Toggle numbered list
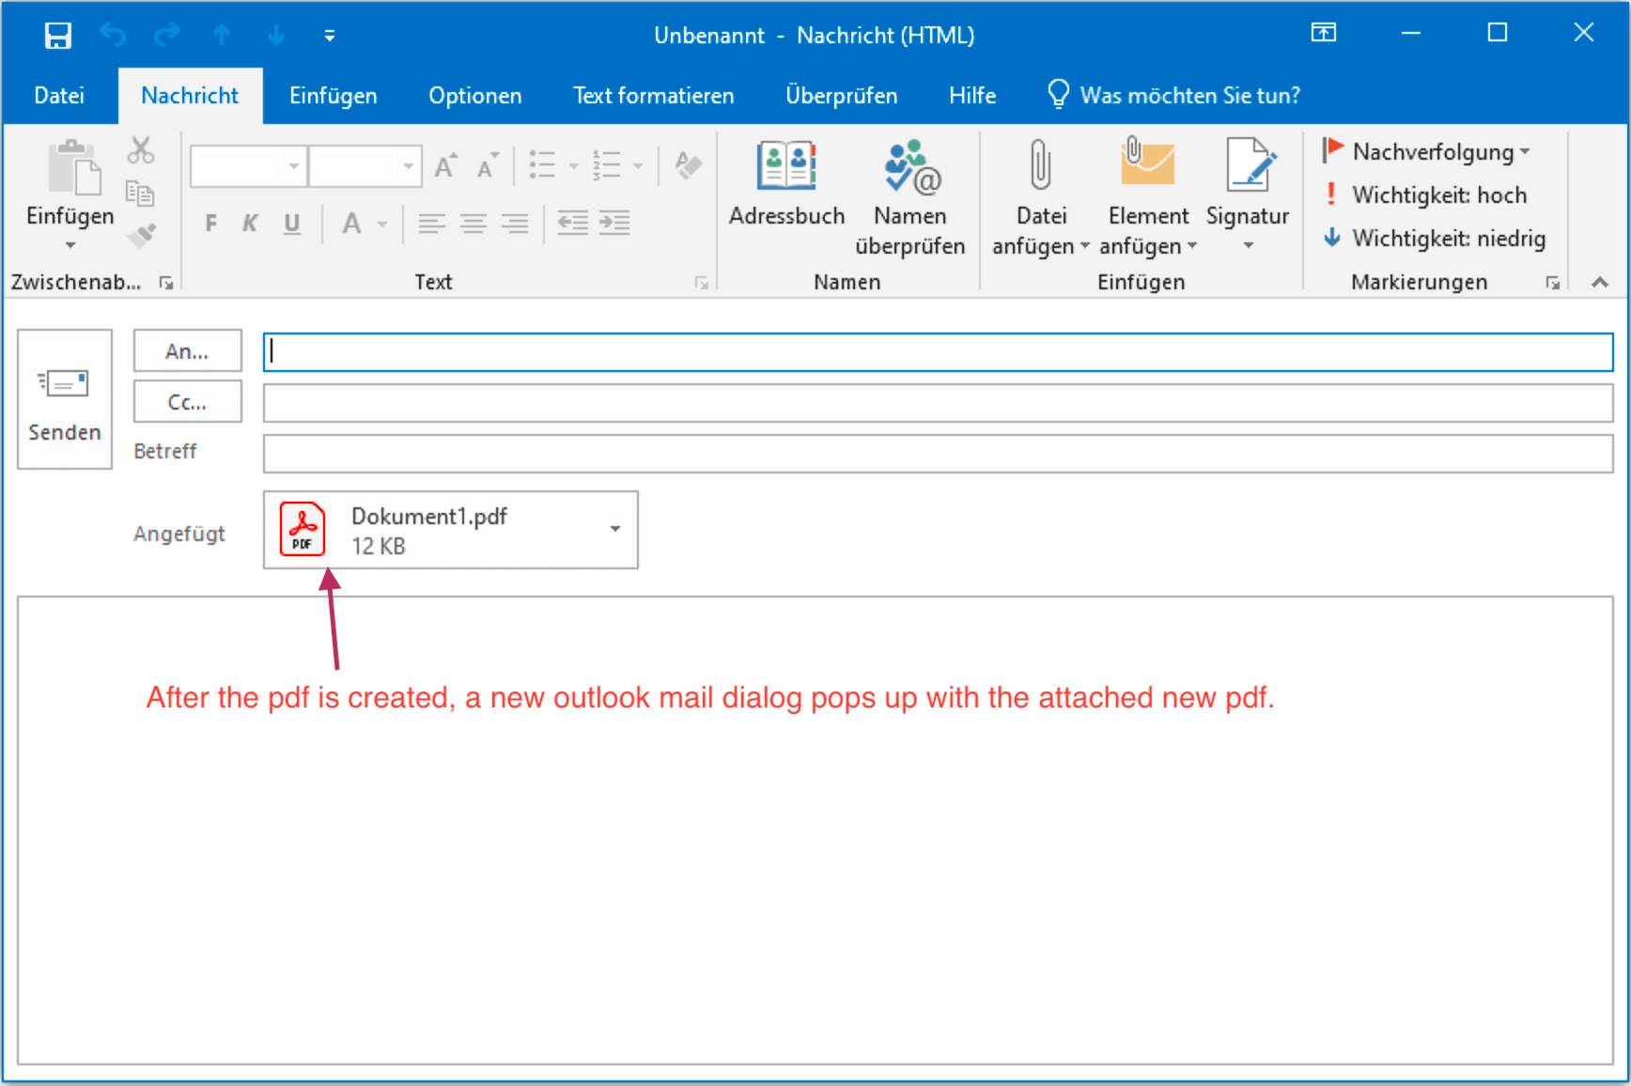This screenshot has height=1086, width=1631. click(x=606, y=165)
